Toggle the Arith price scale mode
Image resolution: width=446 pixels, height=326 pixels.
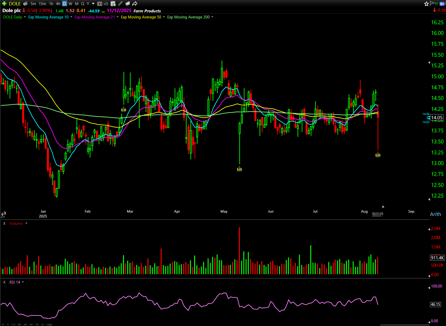pyautogui.click(x=435, y=214)
